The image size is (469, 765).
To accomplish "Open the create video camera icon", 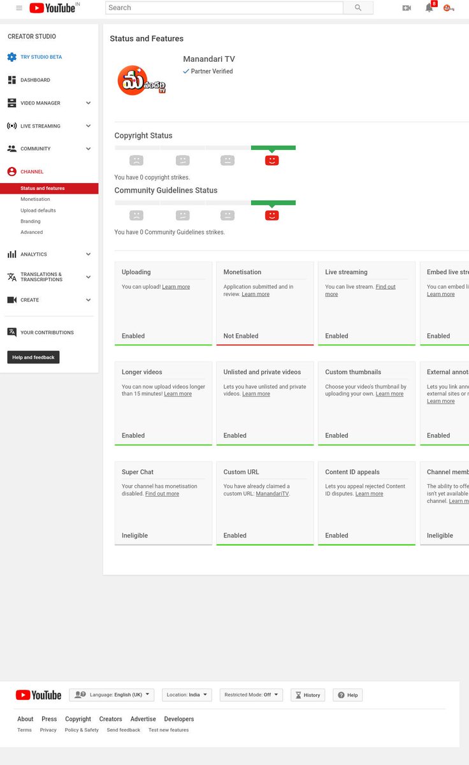I will point(407,8).
